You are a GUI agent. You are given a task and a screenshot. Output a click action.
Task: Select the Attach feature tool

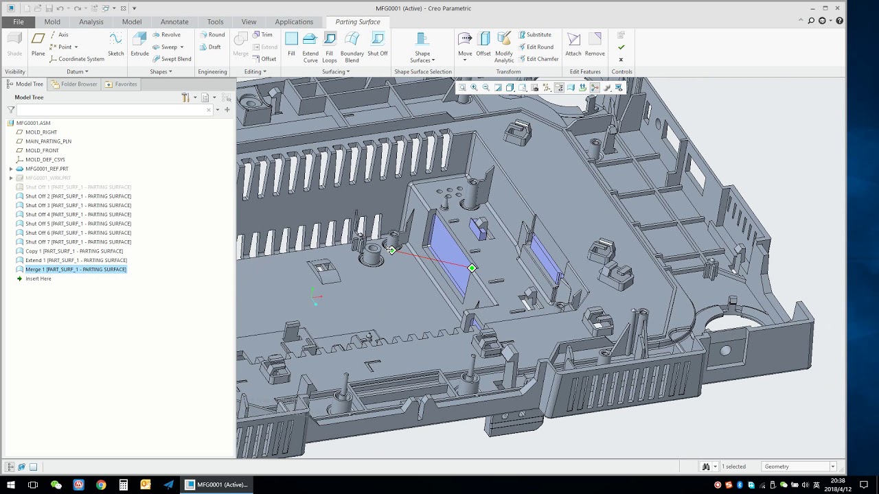pos(573,44)
